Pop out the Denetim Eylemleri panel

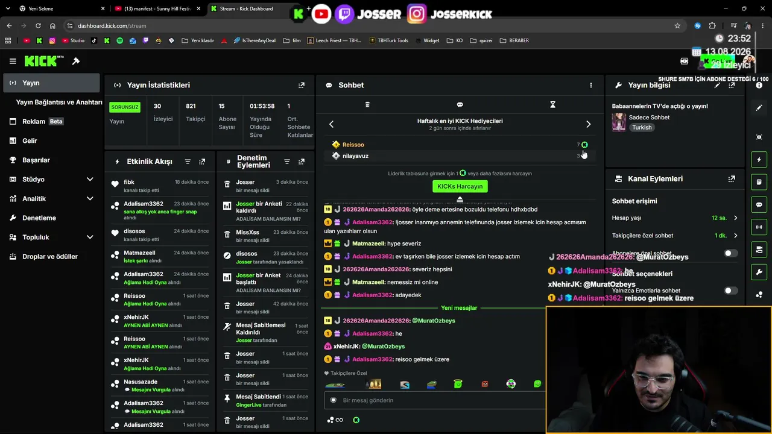(x=302, y=162)
